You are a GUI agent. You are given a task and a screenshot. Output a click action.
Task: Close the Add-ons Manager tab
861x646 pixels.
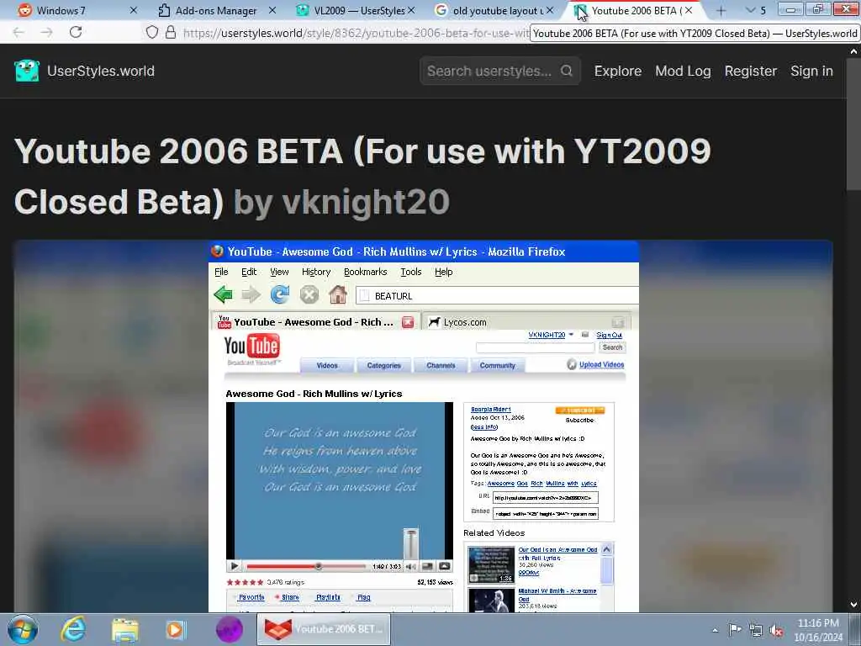pyautogui.click(x=272, y=10)
